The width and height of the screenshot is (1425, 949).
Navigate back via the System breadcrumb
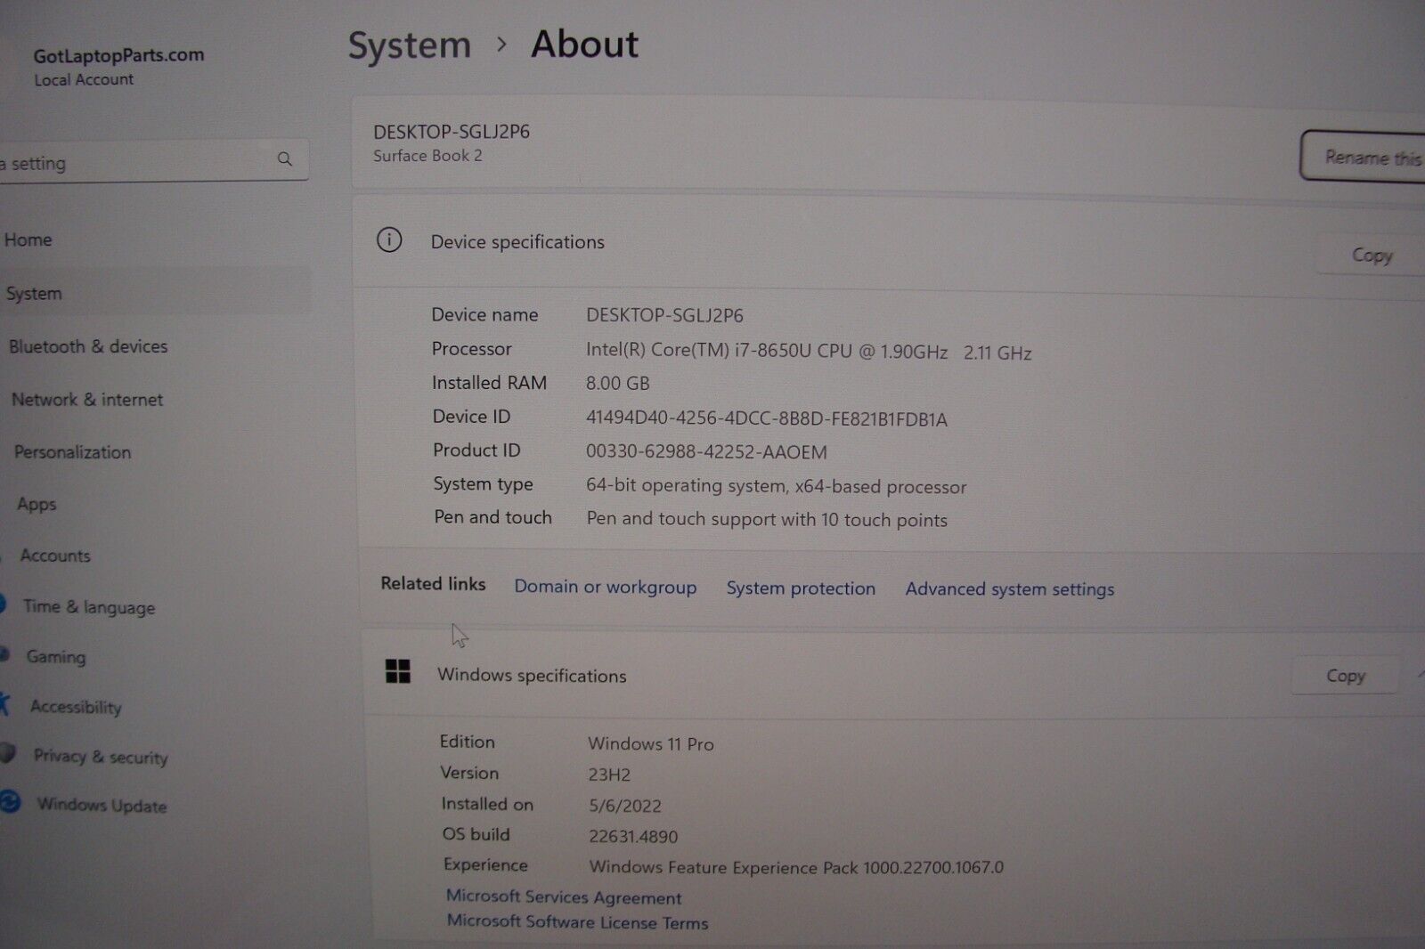410,45
